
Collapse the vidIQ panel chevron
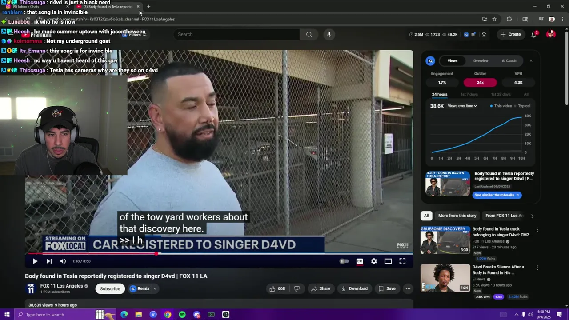tap(531, 61)
